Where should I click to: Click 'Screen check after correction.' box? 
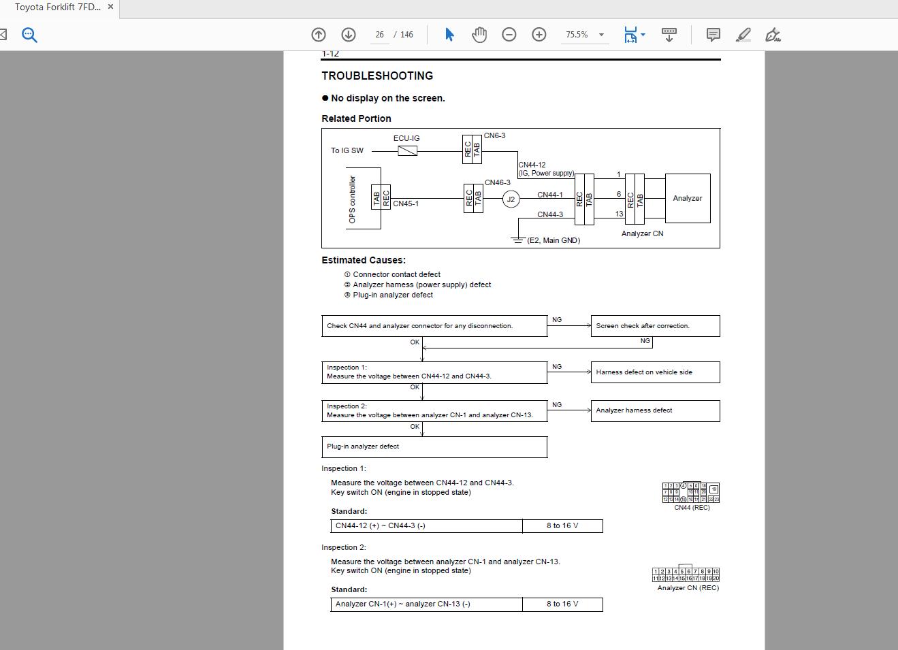click(655, 325)
